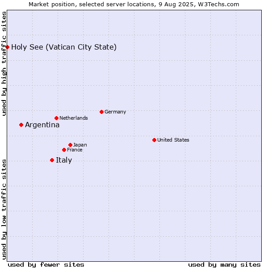Image resolution: width=268 pixels, height=268 pixels.
Task: Select the Argentina red diamond marker
Action: pyautogui.click(x=21, y=125)
